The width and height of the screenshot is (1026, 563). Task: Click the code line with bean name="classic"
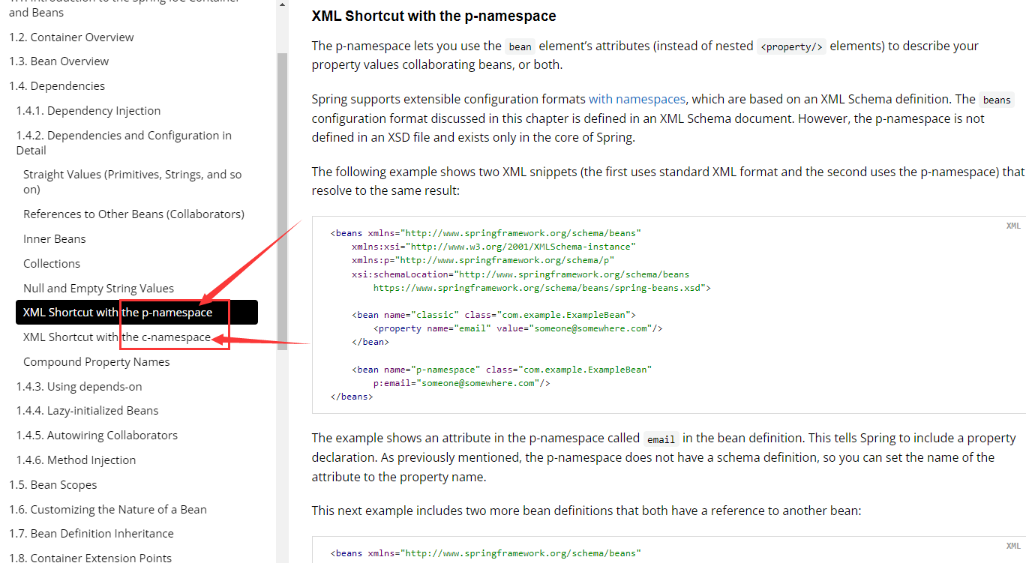[493, 315]
